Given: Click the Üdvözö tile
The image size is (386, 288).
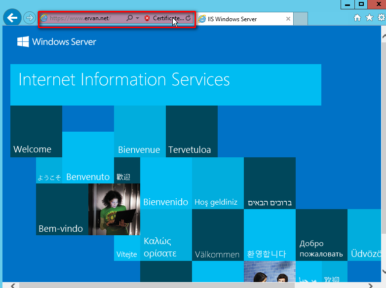Looking at the screenshot, I should click(364, 235).
